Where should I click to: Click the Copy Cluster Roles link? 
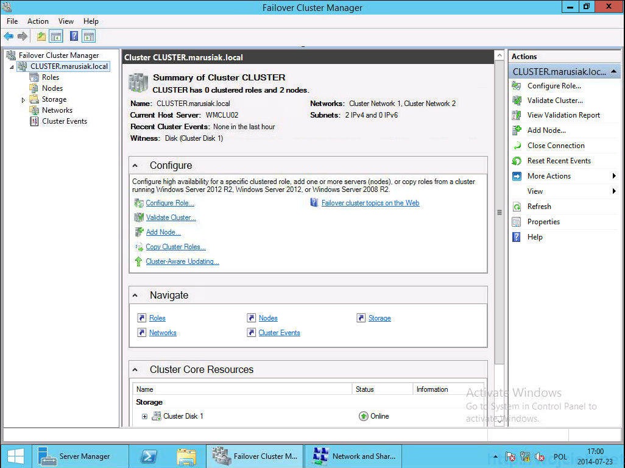coord(175,247)
